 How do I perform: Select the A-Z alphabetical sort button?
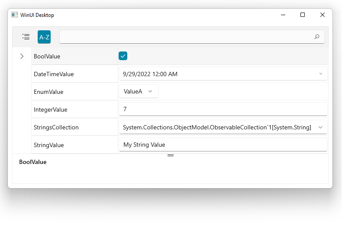pyautogui.click(x=44, y=37)
